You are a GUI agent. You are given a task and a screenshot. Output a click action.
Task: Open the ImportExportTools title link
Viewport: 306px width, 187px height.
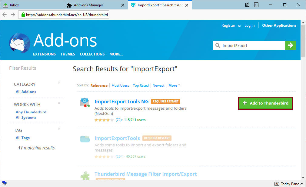117,138
